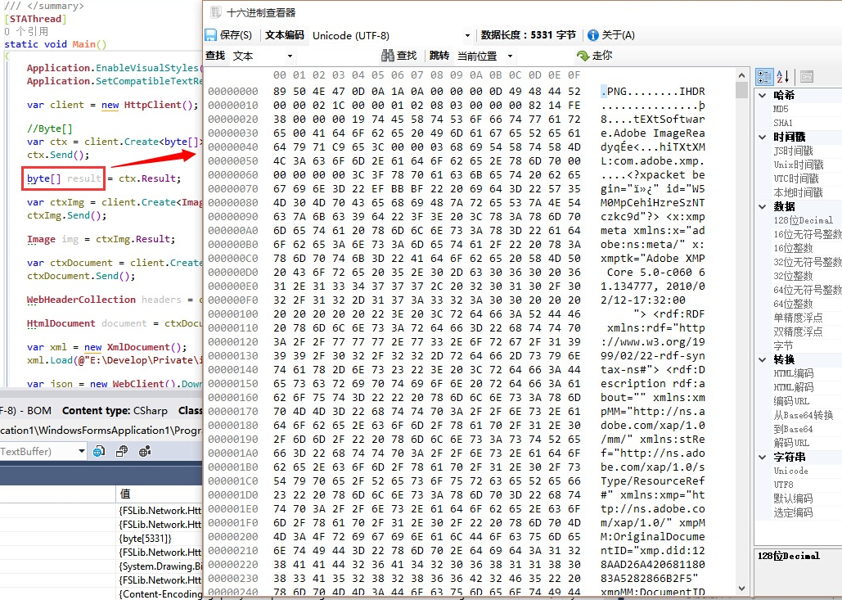The height and width of the screenshot is (600, 842).
Task: Click the binoculars 查找 search icon
Action: tap(387, 56)
